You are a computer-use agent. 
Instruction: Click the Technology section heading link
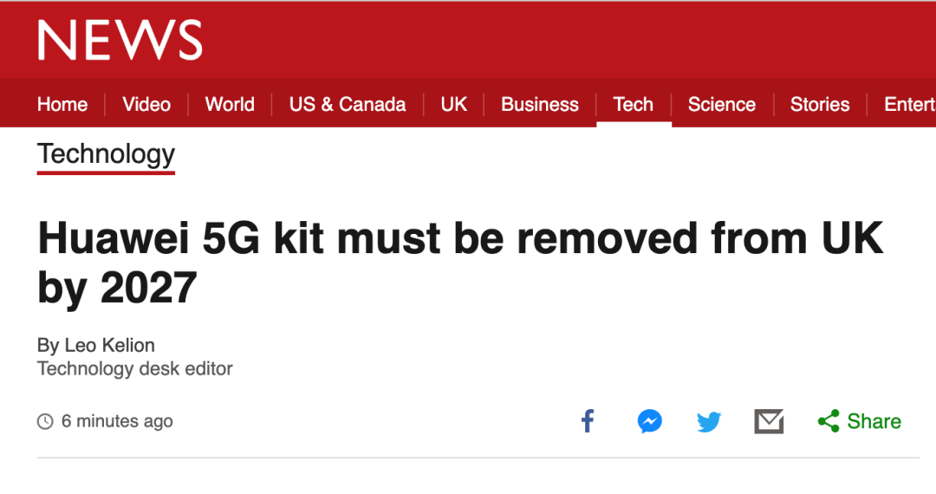(106, 154)
